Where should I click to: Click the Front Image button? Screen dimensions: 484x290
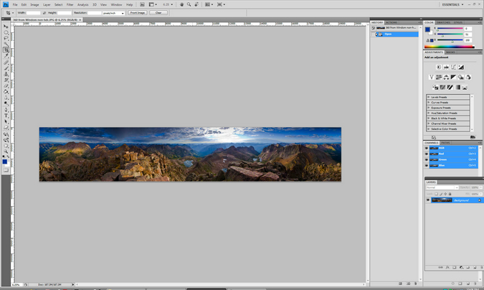(x=138, y=13)
